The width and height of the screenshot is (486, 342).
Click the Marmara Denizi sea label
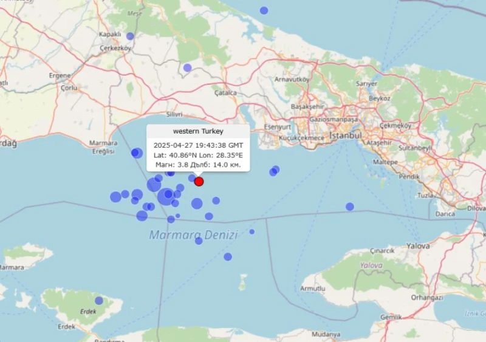click(x=193, y=234)
